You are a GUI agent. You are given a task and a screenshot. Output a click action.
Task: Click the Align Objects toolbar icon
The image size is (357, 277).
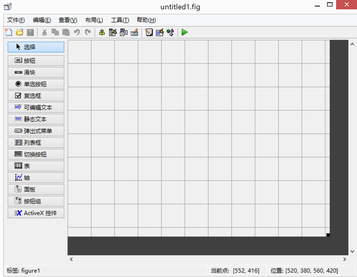coord(102,32)
